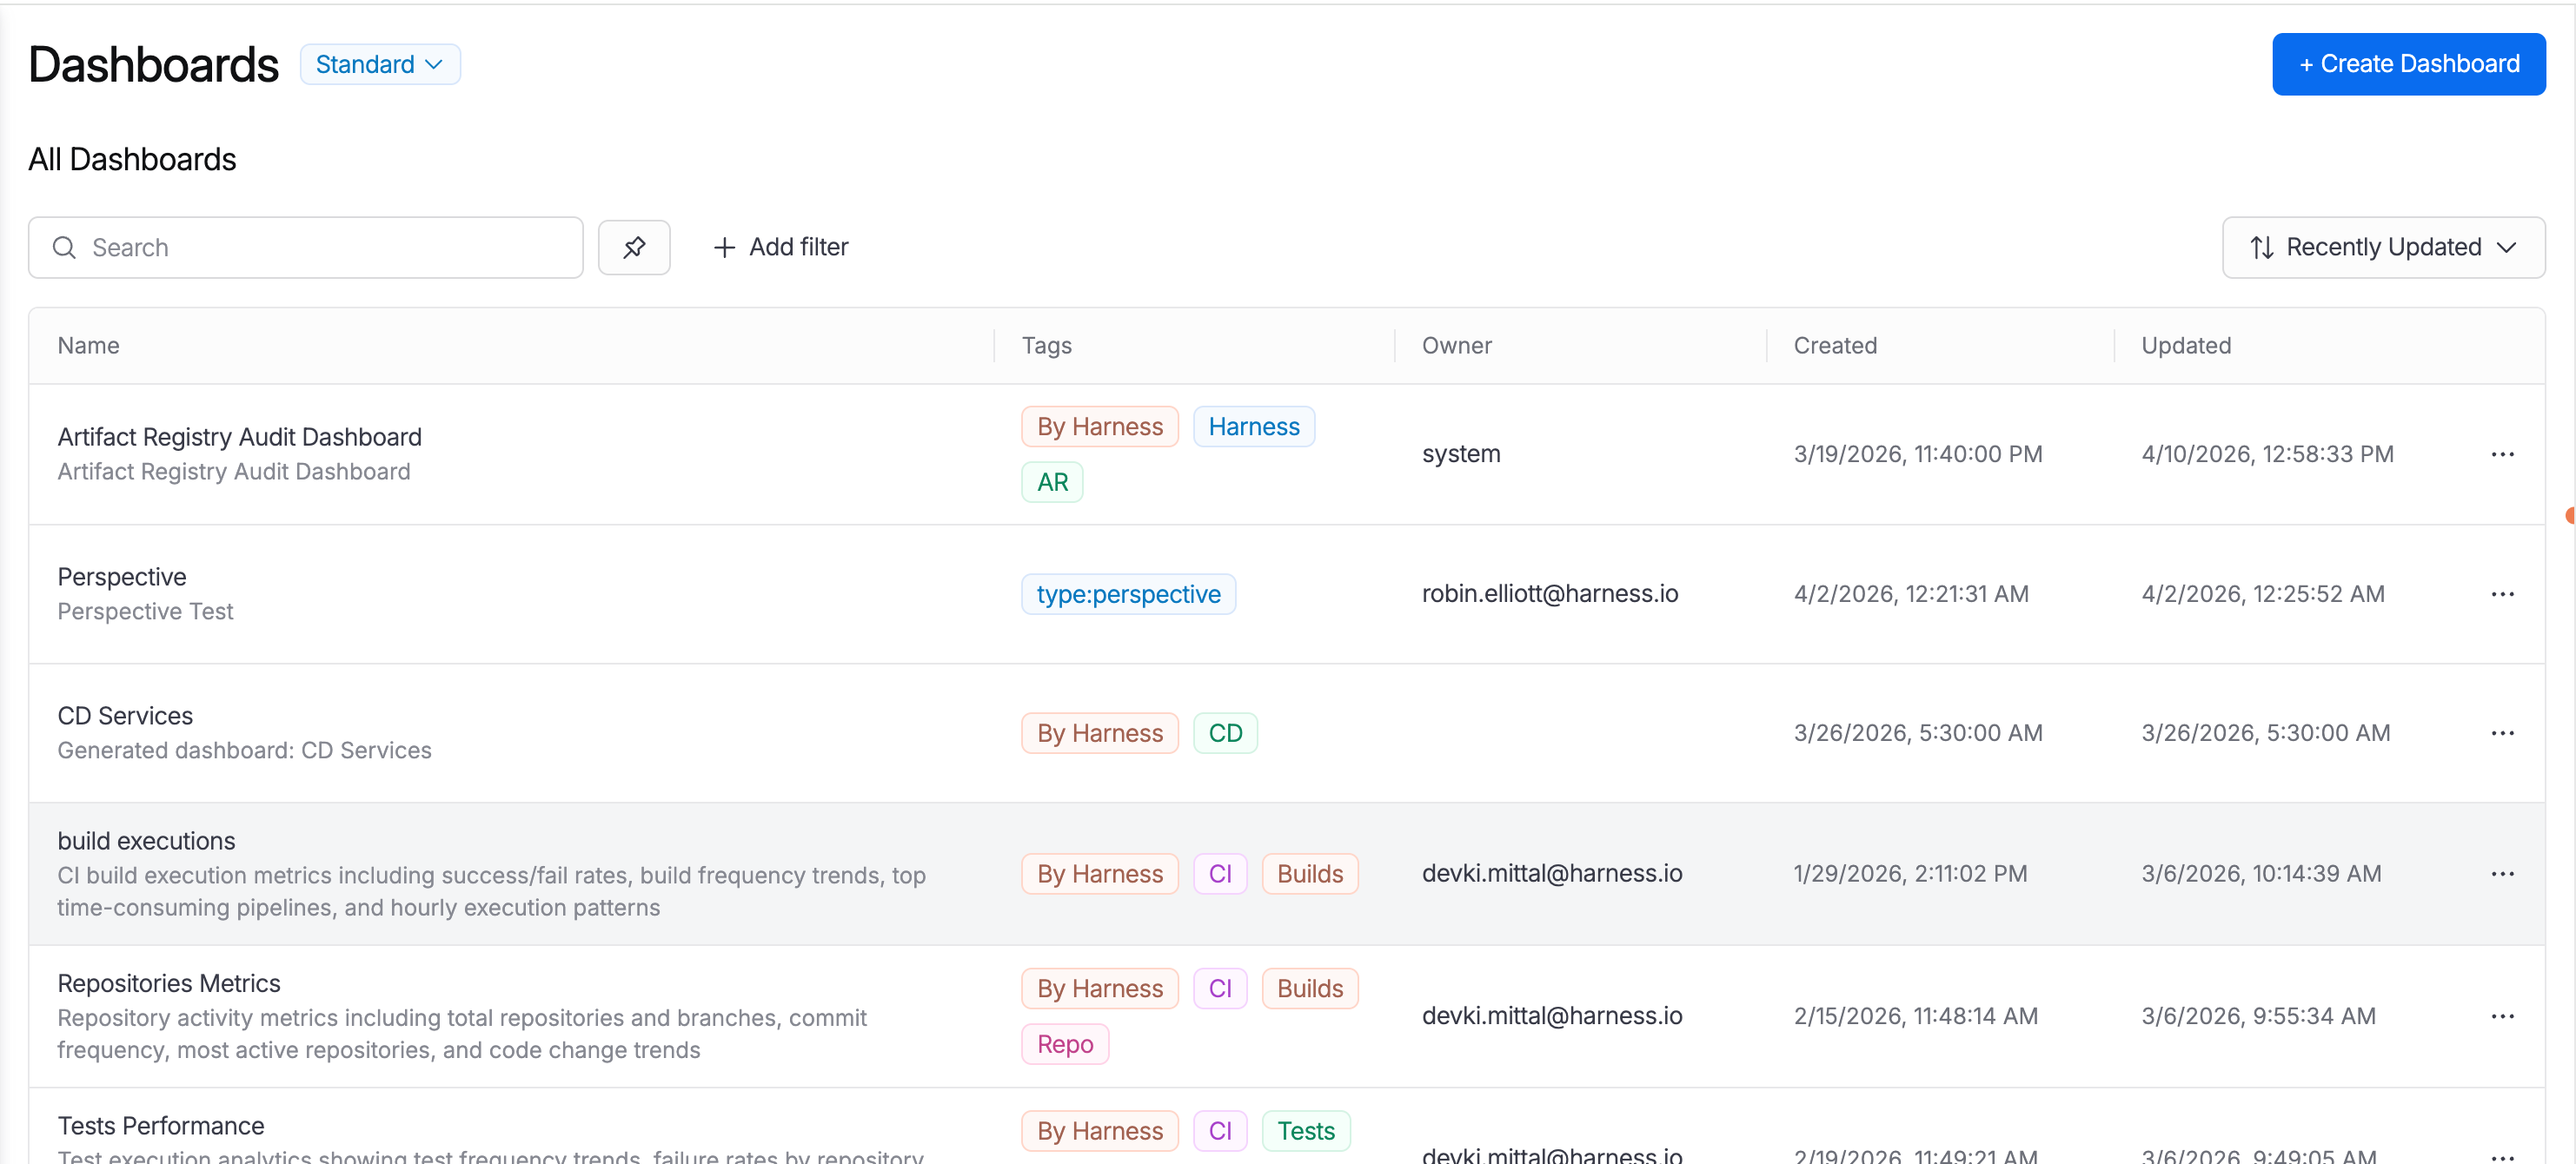Open options menu for Artifact Registry Audit Dashboard
The width and height of the screenshot is (2576, 1164).
point(2503,453)
